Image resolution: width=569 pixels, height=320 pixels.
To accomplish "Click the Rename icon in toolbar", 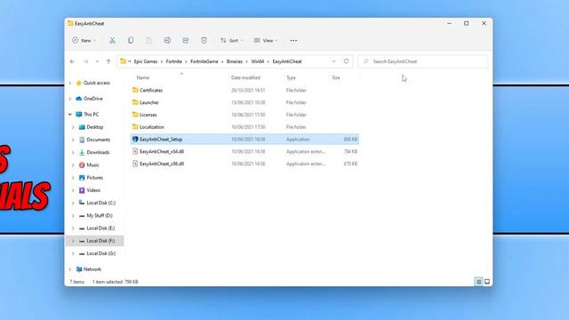I will [x=167, y=40].
